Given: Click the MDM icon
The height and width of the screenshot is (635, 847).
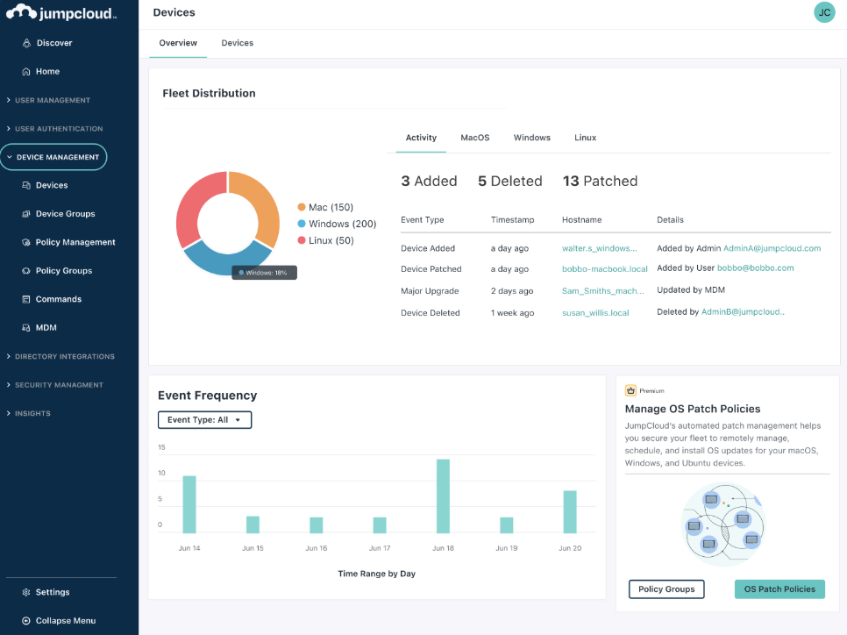Looking at the screenshot, I should click(26, 327).
